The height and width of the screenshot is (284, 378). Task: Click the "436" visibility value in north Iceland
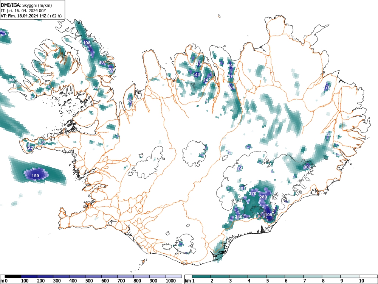tap(200, 64)
